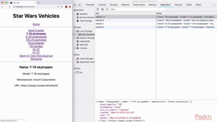Bookmark the page with the star icon

[62, 7]
